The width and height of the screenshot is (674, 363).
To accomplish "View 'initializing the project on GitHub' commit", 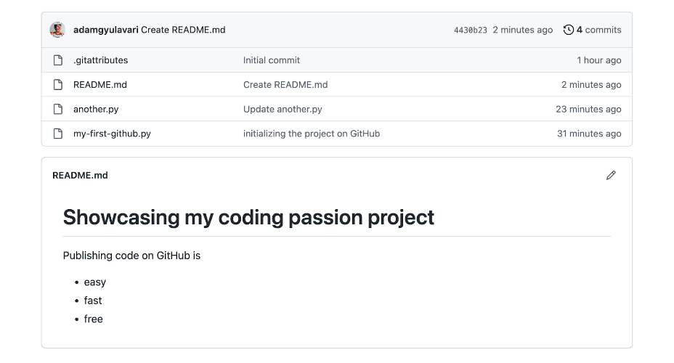I will pos(311,134).
